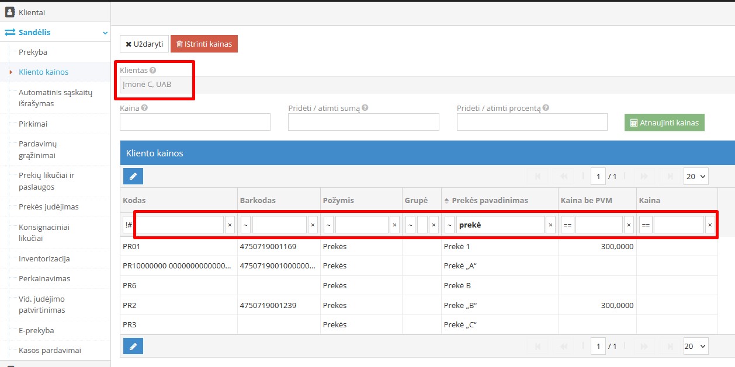The height and width of the screenshot is (367, 735).
Task: Collapse the Sandėlis menu section
Action: tap(105, 33)
